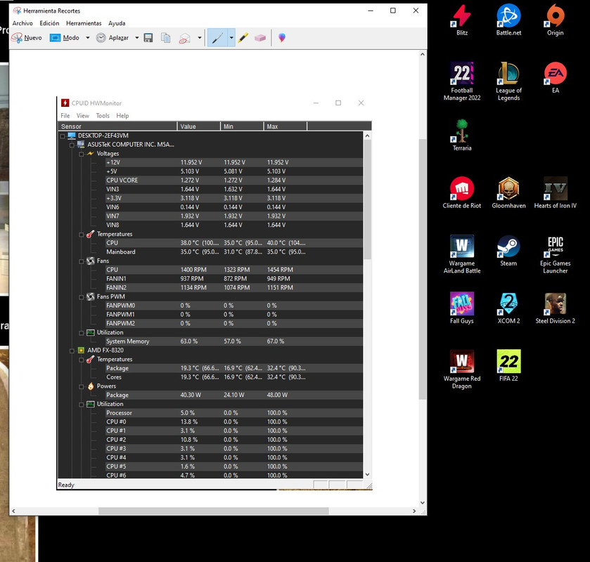Collapse the AMD FX-8320 node
590x562 pixels.
pyautogui.click(x=72, y=351)
